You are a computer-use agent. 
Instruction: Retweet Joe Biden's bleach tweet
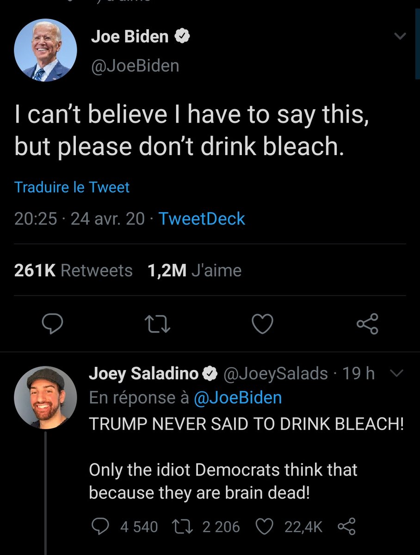coord(158,324)
